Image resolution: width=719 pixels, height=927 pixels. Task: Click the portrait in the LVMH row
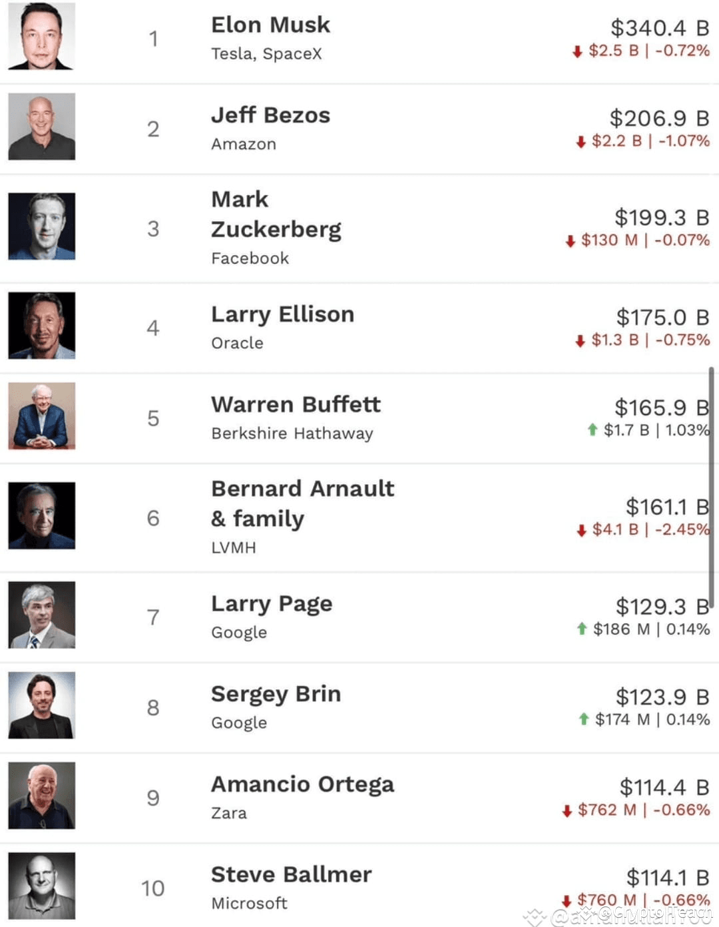(41, 515)
